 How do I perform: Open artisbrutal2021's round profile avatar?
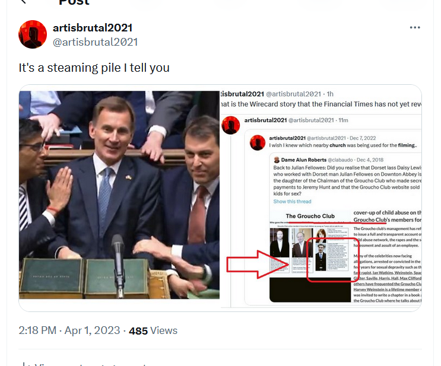point(33,34)
